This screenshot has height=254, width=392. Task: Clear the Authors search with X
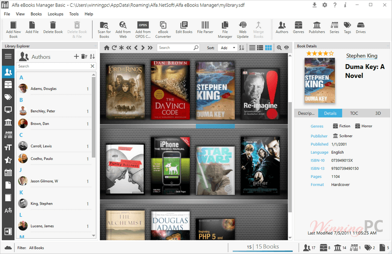click(x=93, y=66)
